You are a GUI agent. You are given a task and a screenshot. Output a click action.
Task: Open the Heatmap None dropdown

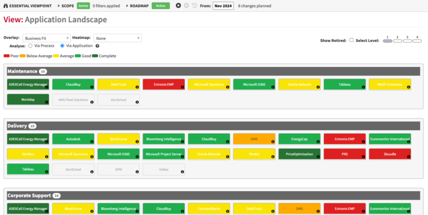click(x=118, y=38)
